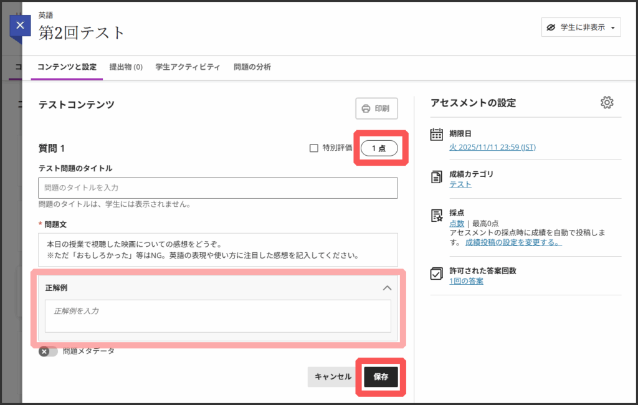Open the due date link 2025/11/11 23:59
The height and width of the screenshot is (405, 638).
tap(492, 148)
